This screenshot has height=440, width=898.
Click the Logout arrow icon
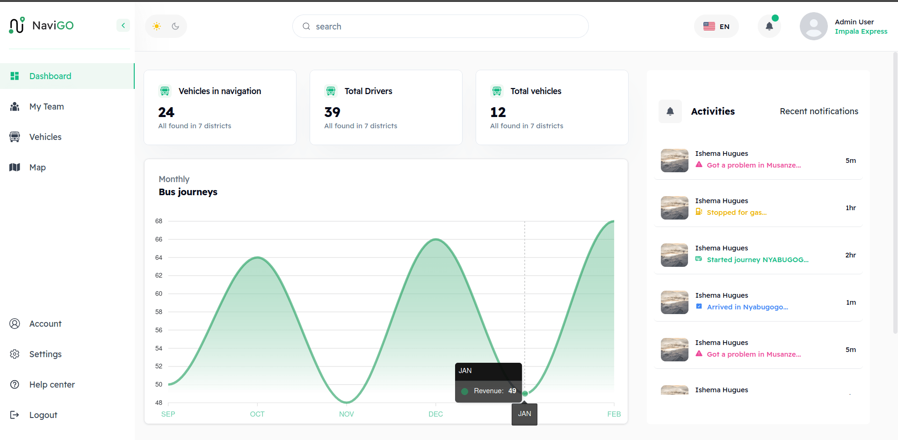(x=14, y=415)
